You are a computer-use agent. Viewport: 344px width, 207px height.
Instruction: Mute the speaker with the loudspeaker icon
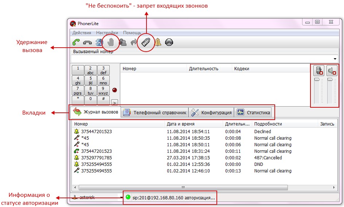coord(332,71)
